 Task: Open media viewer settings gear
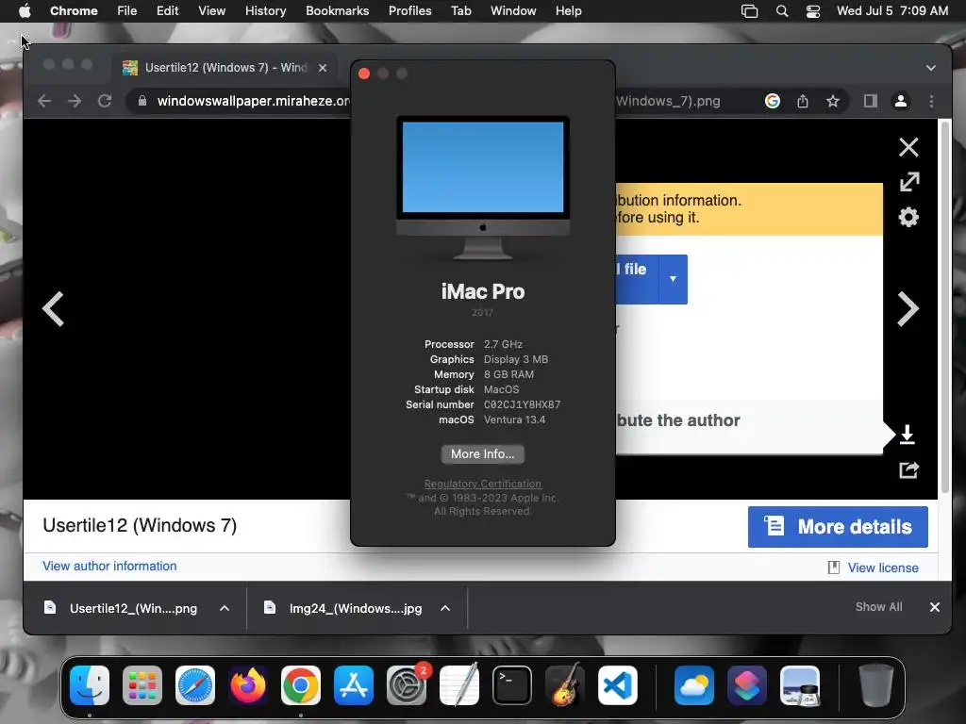908,218
